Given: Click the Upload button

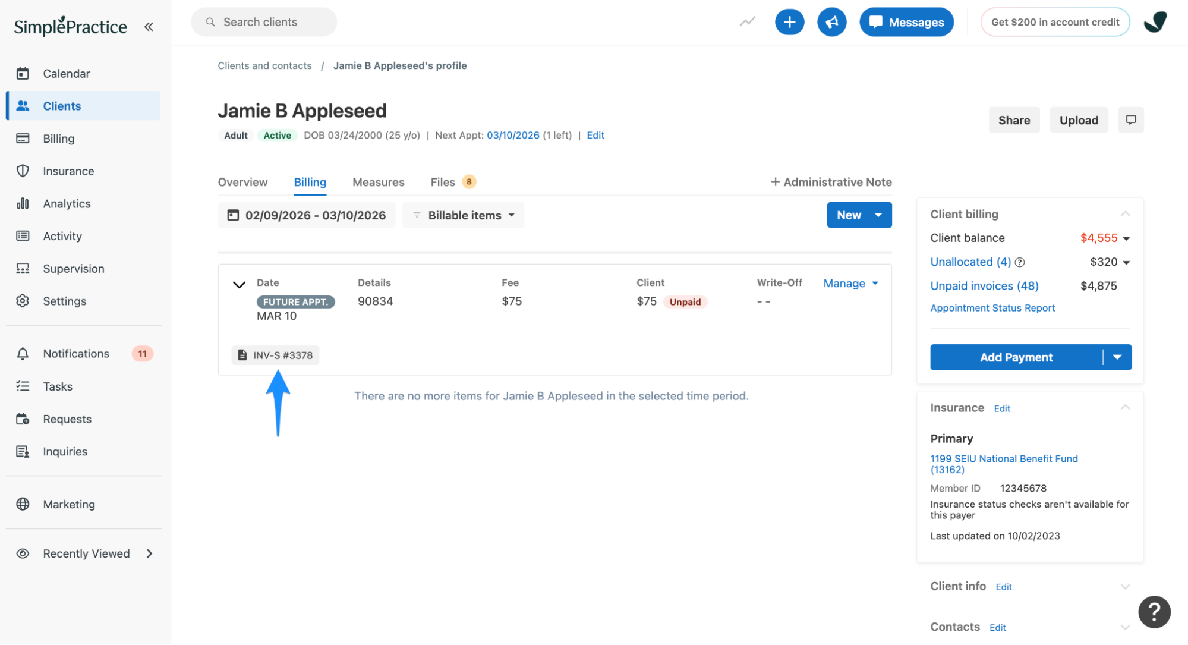Looking at the screenshot, I should 1078,120.
